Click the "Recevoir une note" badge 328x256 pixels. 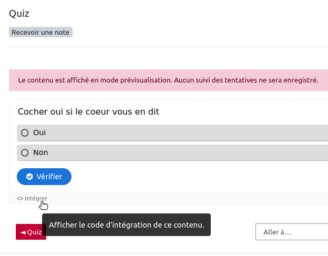click(40, 32)
